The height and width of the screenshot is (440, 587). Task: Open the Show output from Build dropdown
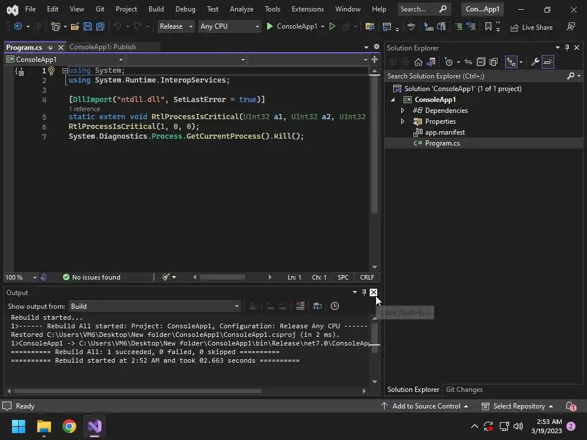[155, 307]
